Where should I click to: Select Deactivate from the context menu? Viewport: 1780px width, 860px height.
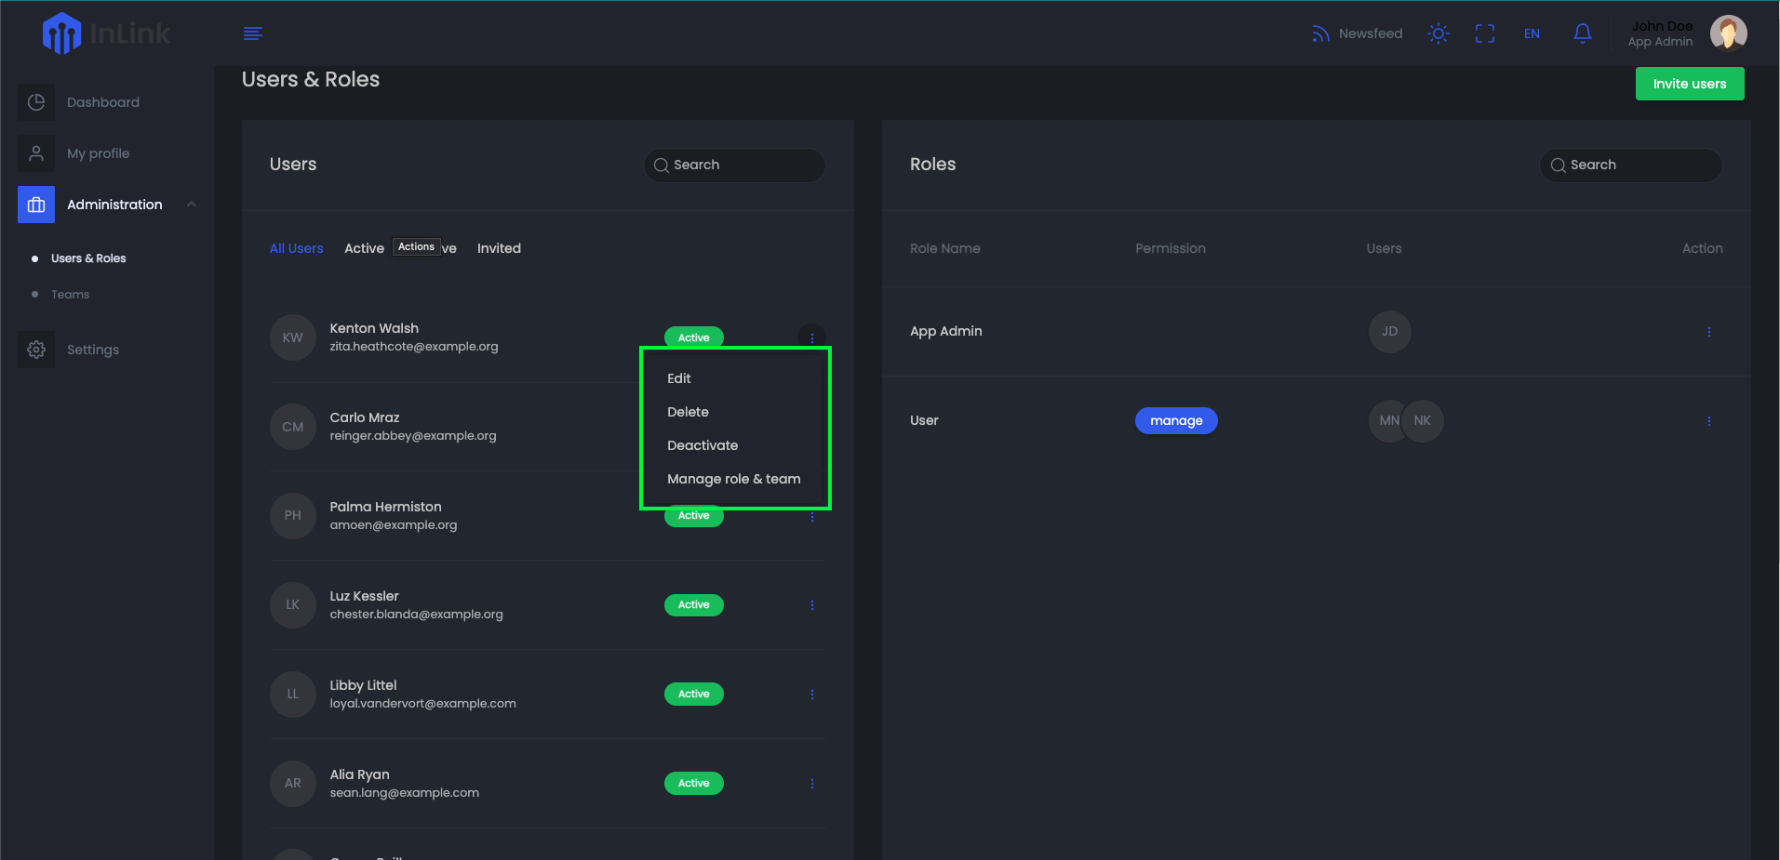pos(703,445)
